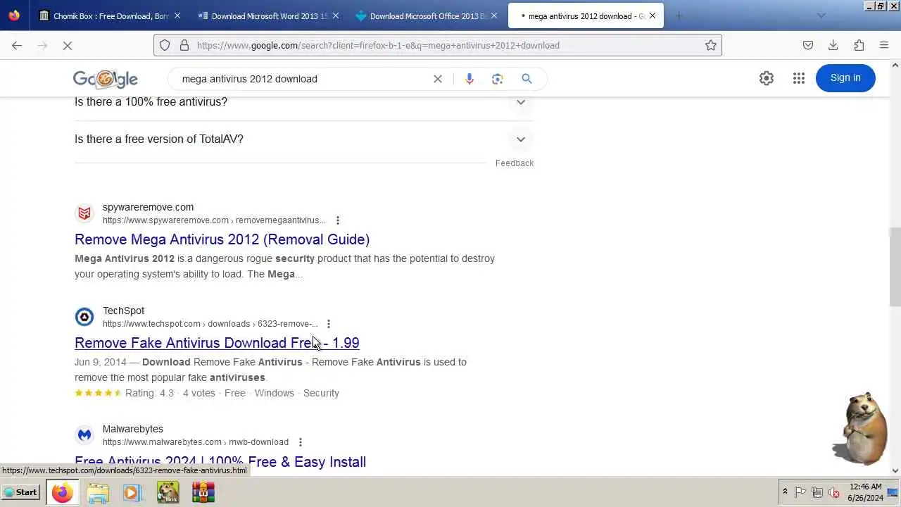Open the Windows Start menu

pyautogui.click(x=20, y=492)
